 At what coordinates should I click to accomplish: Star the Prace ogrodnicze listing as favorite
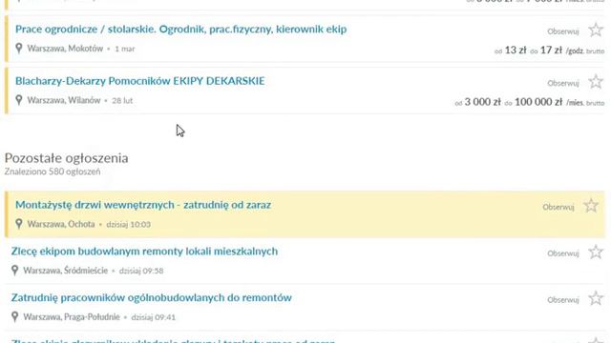pyautogui.click(x=596, y=30)
